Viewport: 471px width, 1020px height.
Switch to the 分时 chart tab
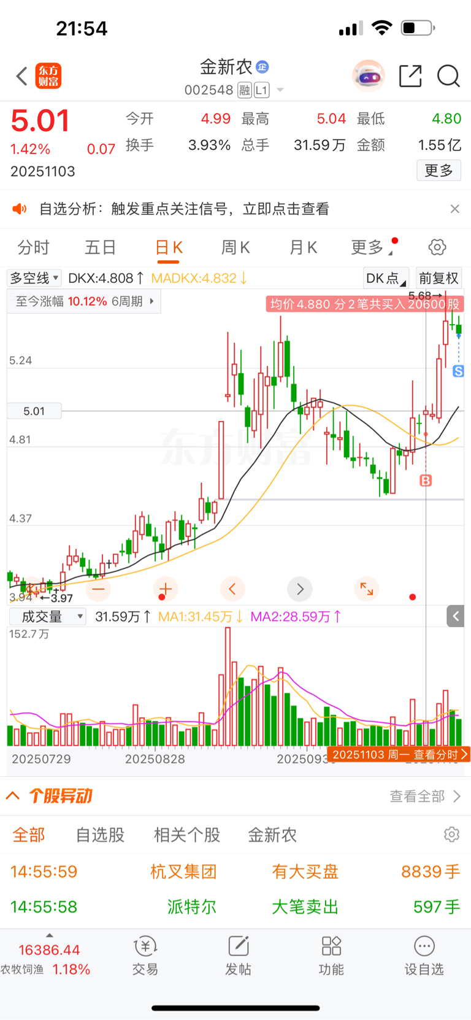click(x=33, y=247)
